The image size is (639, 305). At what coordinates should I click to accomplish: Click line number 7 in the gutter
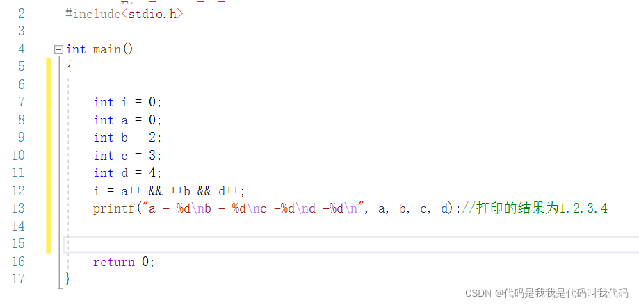(x=22, y=102)
